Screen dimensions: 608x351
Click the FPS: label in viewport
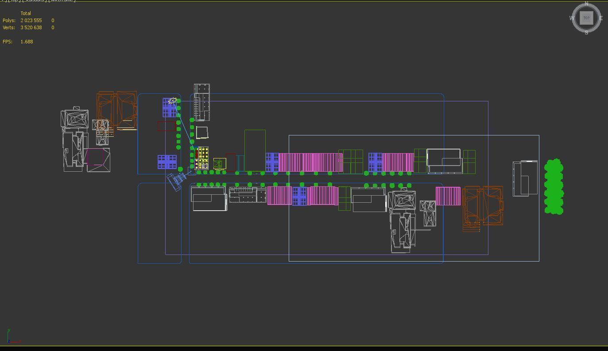7,42
